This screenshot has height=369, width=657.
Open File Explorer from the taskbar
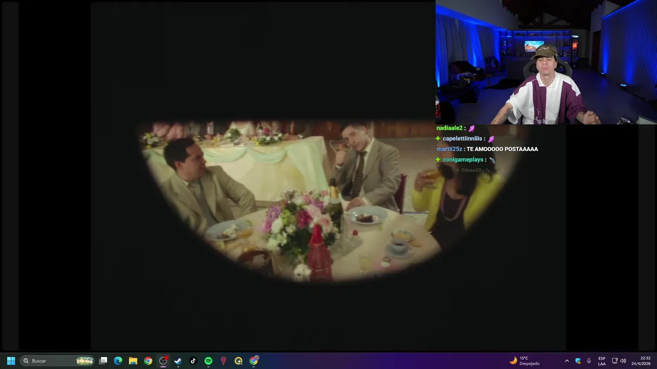click(133, 361)
